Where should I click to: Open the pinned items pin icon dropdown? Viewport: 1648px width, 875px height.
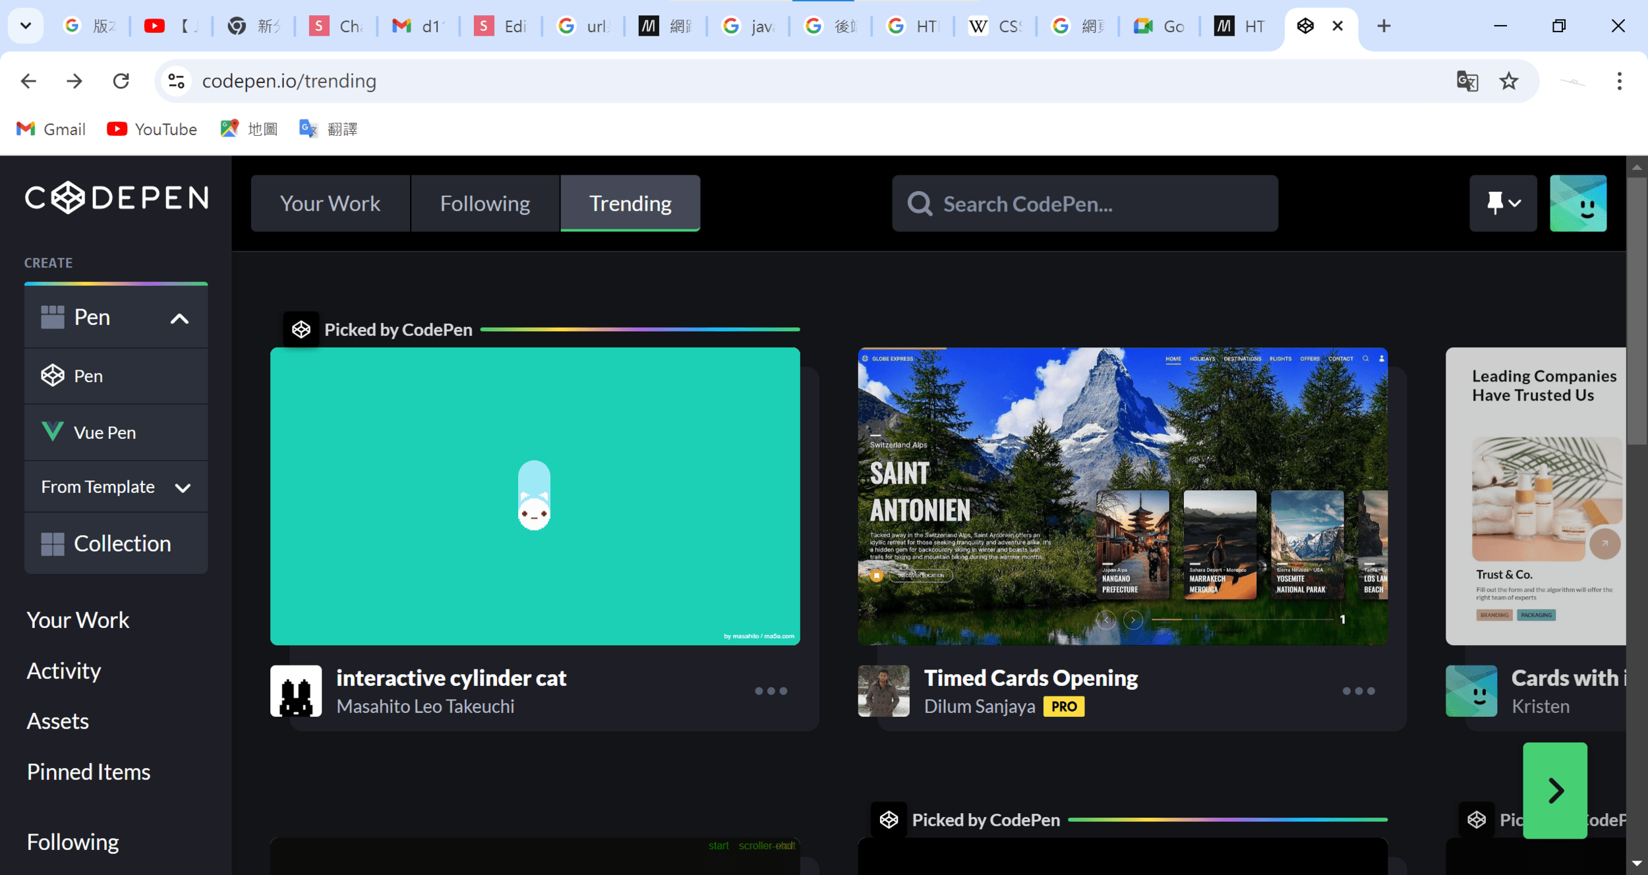(x=1502, y=203)
